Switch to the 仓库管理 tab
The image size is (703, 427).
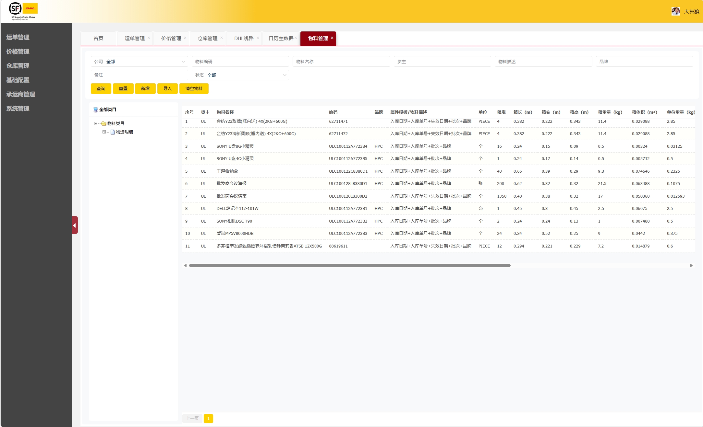click(x=208, y=38)
